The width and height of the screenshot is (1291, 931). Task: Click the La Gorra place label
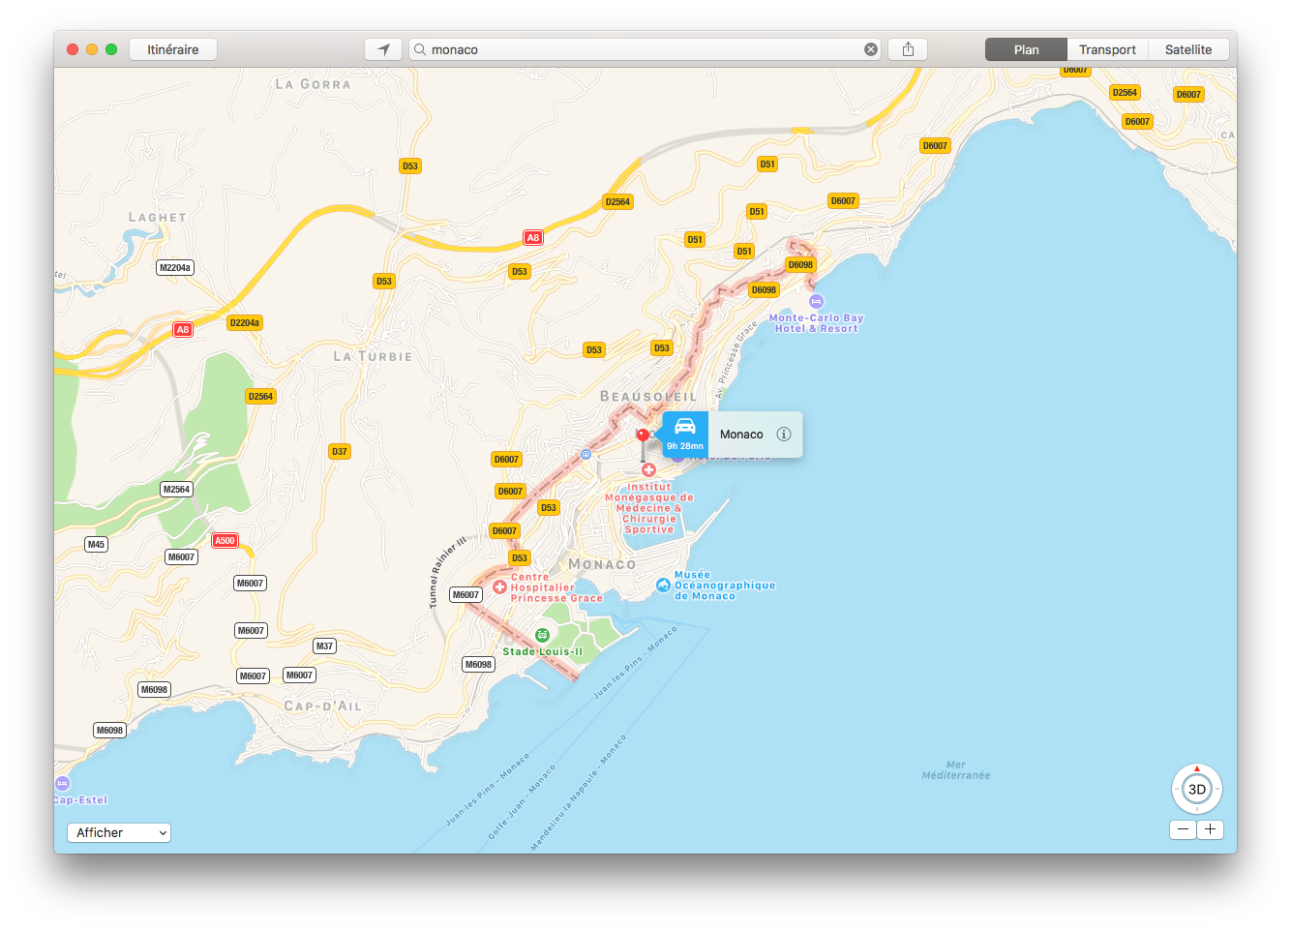(313, 84)
